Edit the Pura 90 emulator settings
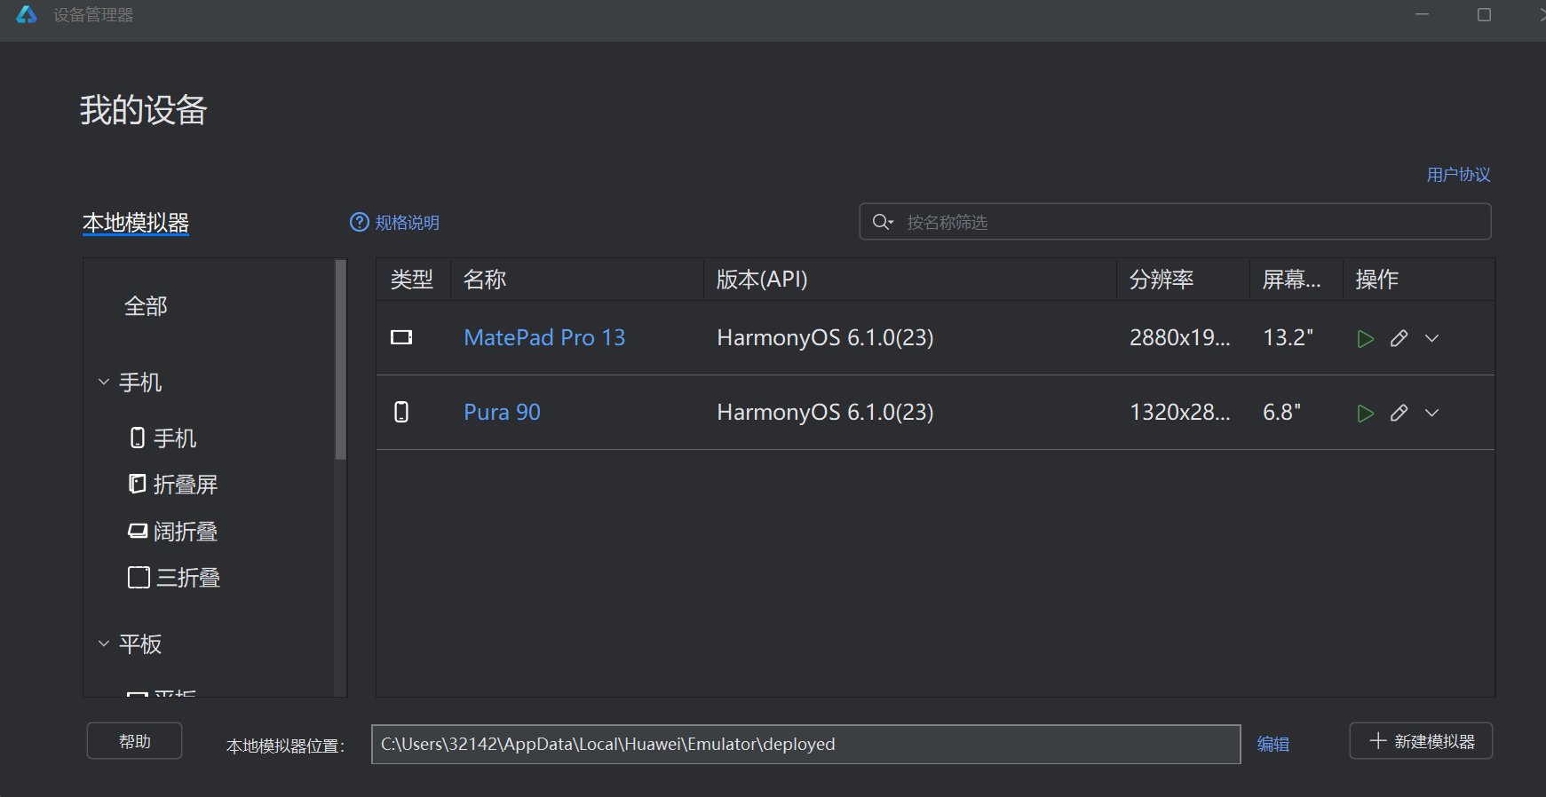 1399,413
